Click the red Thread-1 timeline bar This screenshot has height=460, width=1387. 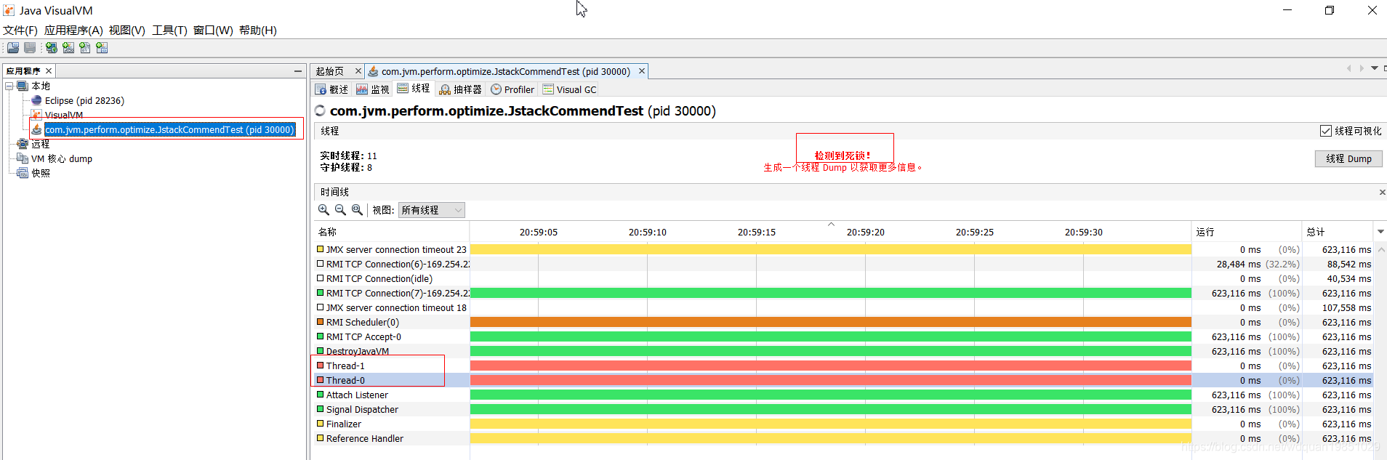coord(831,366)
